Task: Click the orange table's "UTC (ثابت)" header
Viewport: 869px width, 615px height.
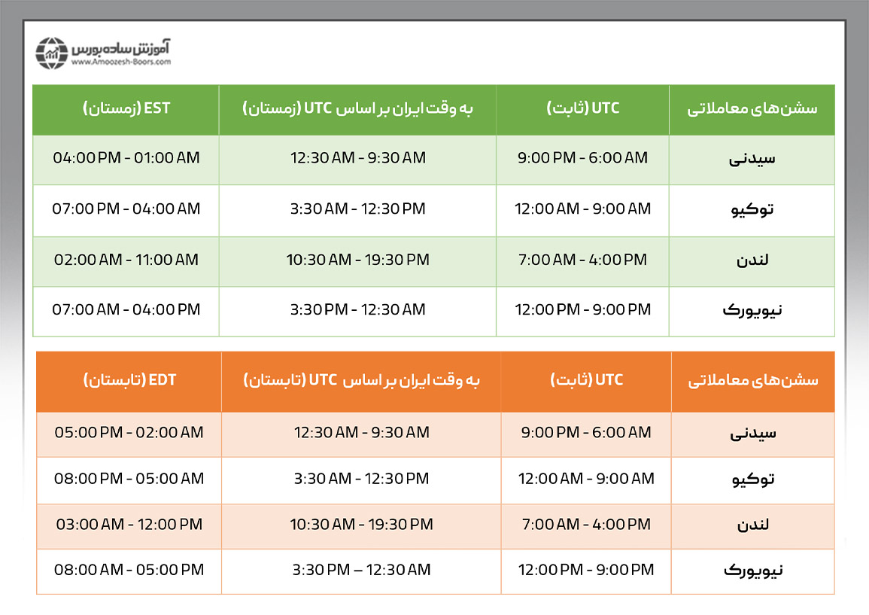Action: click(586, 380)
